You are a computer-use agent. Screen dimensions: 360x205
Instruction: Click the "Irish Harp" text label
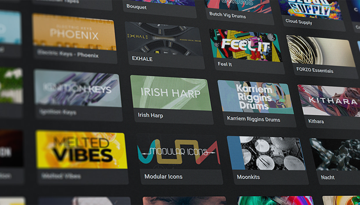click(x=150, y=115)
